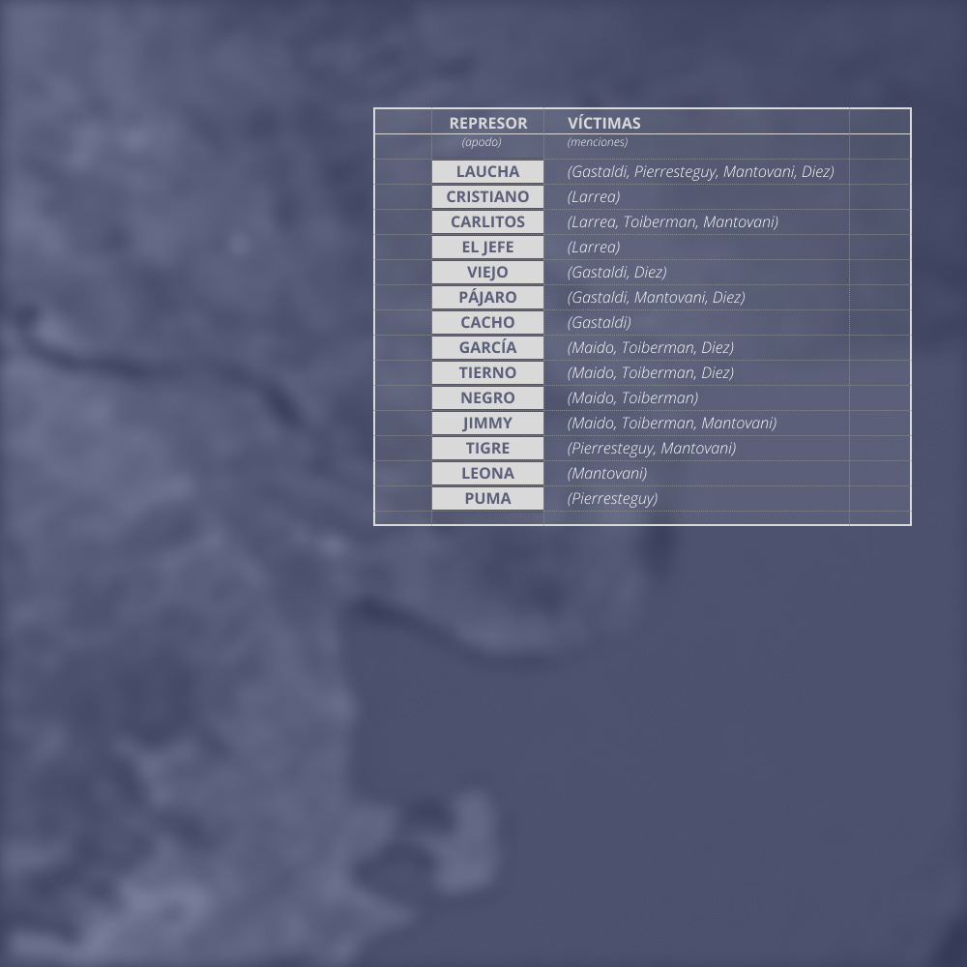Click the REPRESOR column header

click(x=487, y=123)
